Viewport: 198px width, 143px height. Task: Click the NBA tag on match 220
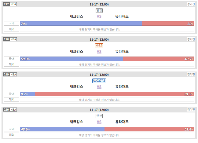click(13, 109)
